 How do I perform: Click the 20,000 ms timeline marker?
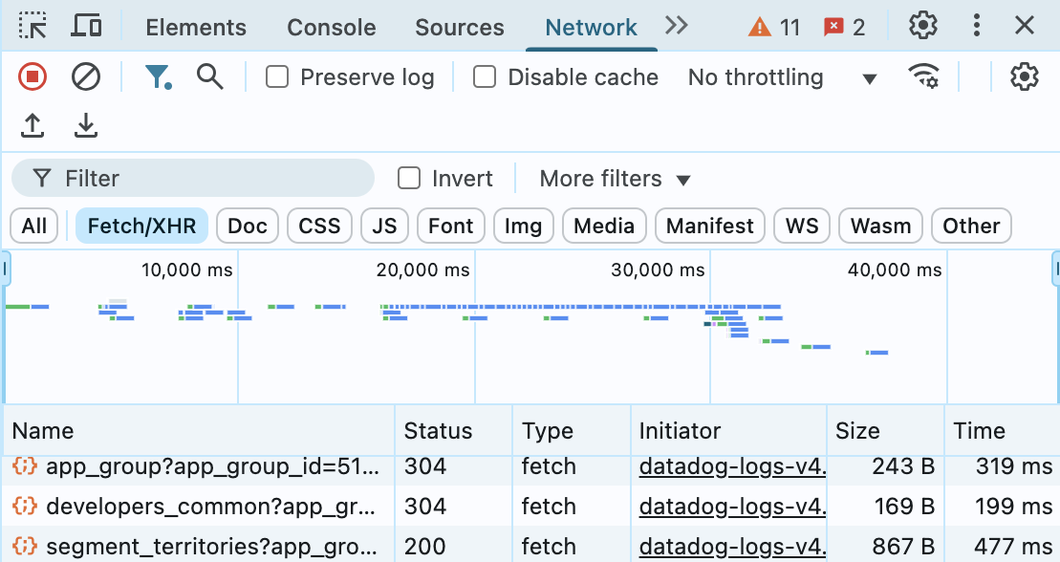click(x=422, y=270)
